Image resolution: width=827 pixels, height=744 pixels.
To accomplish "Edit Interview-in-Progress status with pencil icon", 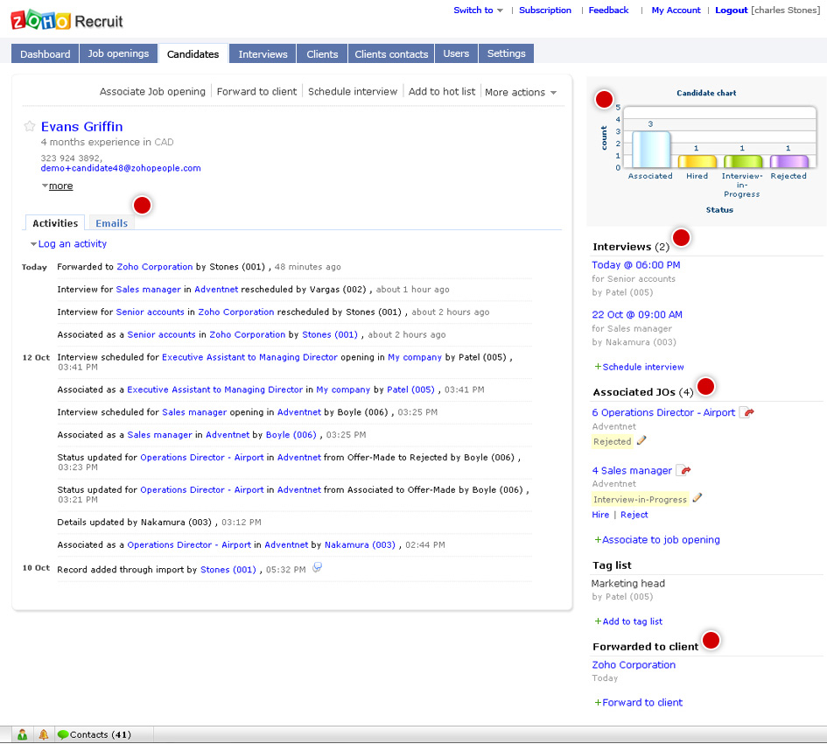I will (x=697, y=497).
